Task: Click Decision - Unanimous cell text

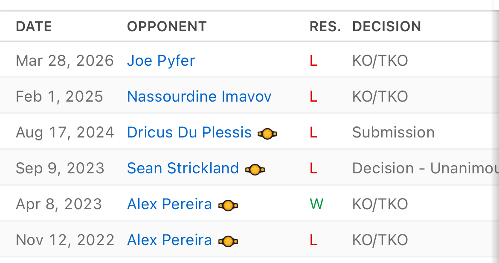Action: pos(426,169)
